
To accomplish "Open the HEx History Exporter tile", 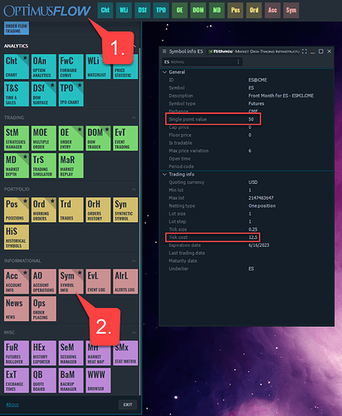I will pos(44,353).
